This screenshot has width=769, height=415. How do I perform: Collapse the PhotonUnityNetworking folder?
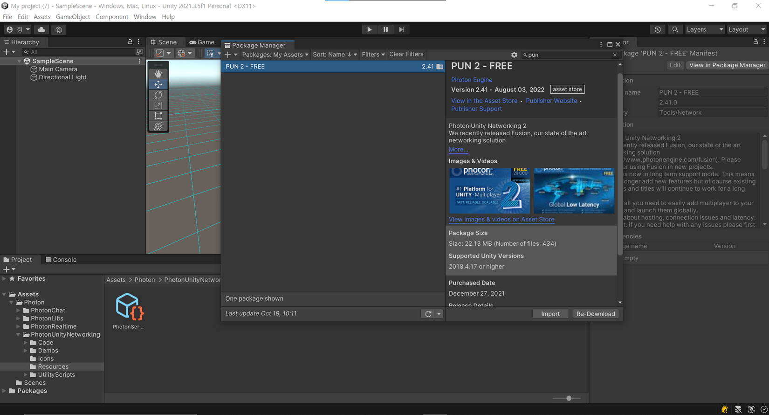(18, 335)
